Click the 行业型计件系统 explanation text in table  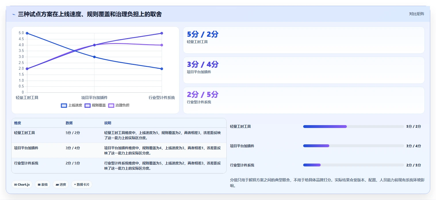(x=162, y=166)
